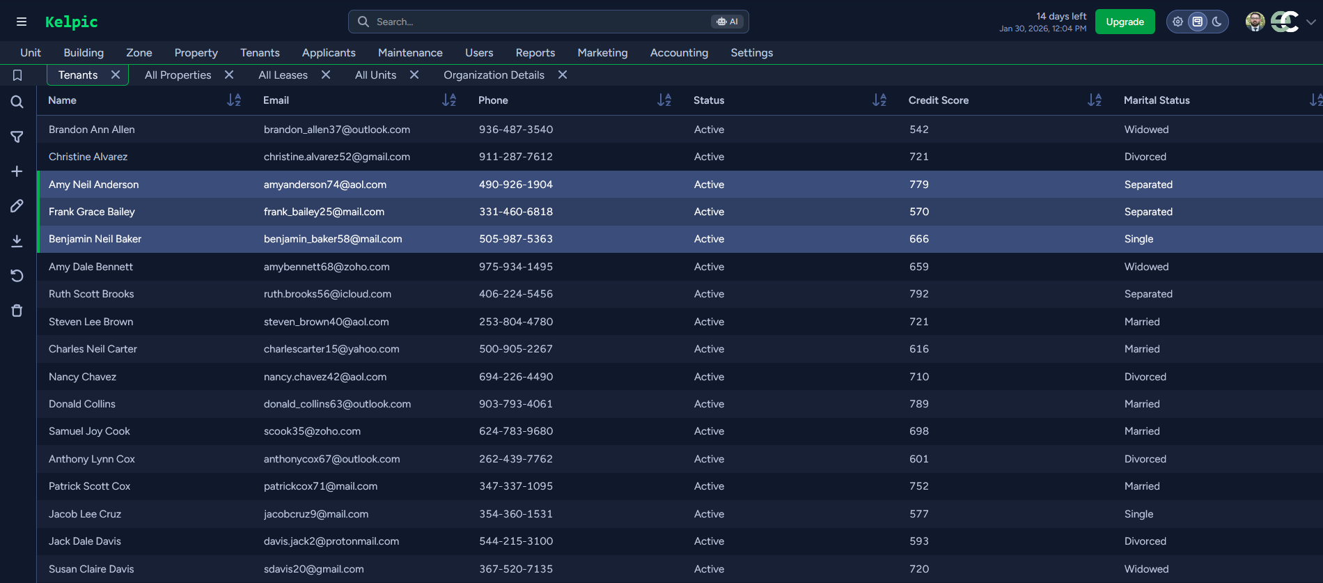Select the light theme sun icon
The width and height of the screenshot is (1323, 583).
click(1177, 22)
